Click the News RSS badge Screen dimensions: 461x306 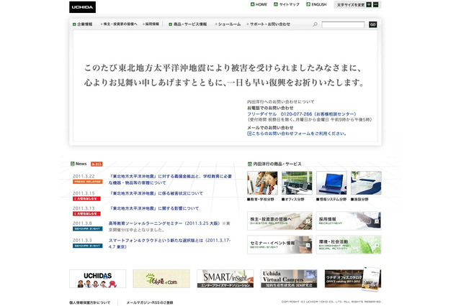[x=97, y=164]
